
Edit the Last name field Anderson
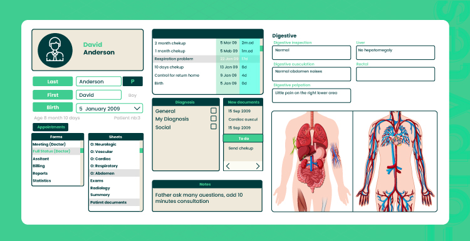98,82
